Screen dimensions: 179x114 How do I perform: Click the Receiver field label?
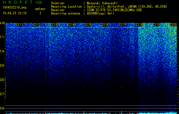tap(58, 10)
